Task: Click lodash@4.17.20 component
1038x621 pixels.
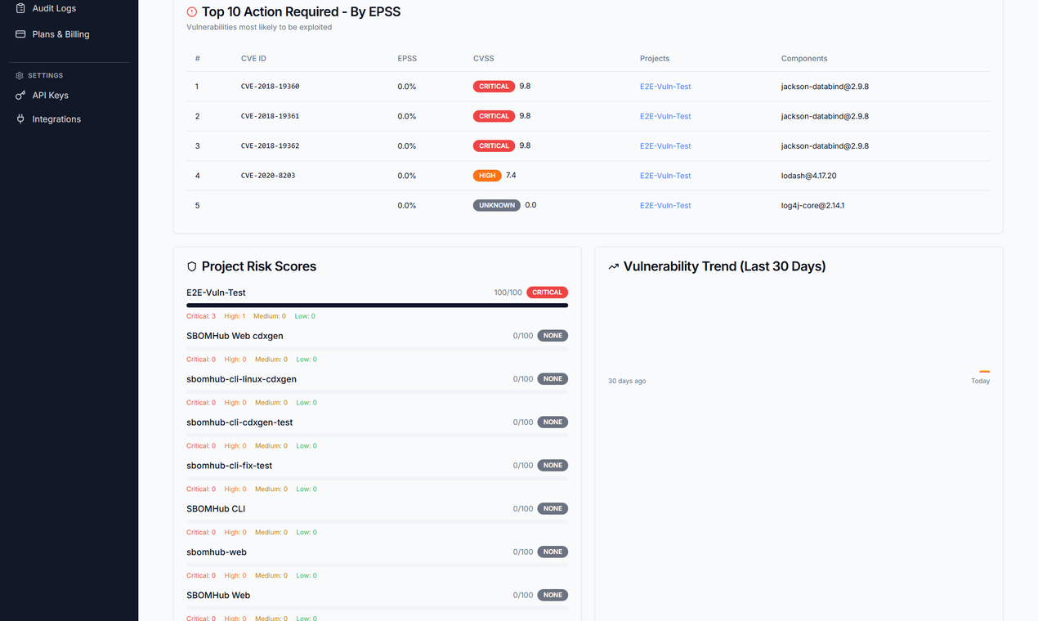Action: pyautogui.click(x=808, y=176)
